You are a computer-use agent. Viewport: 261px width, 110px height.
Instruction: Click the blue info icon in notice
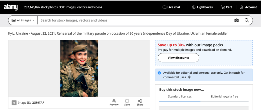[159, 73]
